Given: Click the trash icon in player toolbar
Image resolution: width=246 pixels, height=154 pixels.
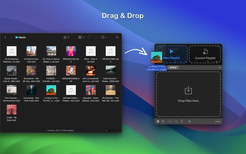Looking at the screenshot, I should (182, 121).
